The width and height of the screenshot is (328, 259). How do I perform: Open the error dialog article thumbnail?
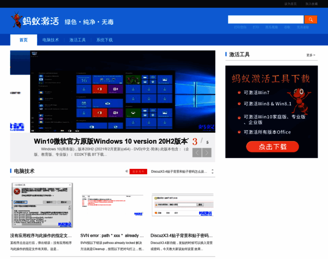pyautogui.click(x=42, y=205)
